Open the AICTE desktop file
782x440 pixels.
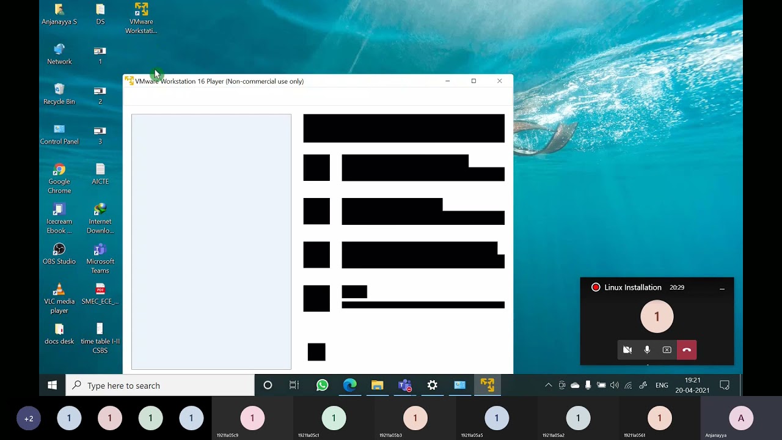[x=100, y=174]
